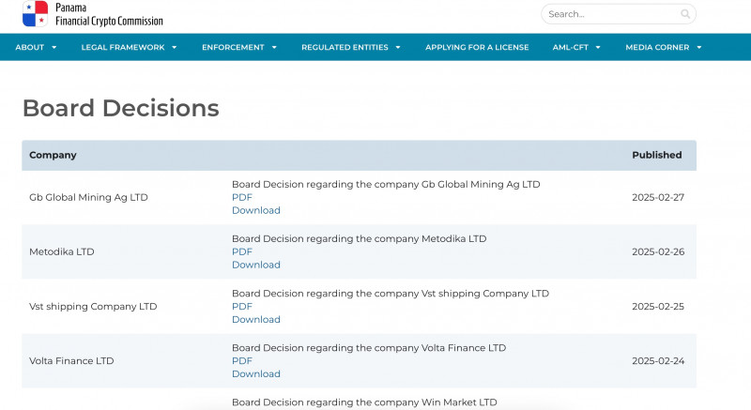Open PDF link for Metodika LTD
Screen dimensions: 751x410
coord(242,251)
